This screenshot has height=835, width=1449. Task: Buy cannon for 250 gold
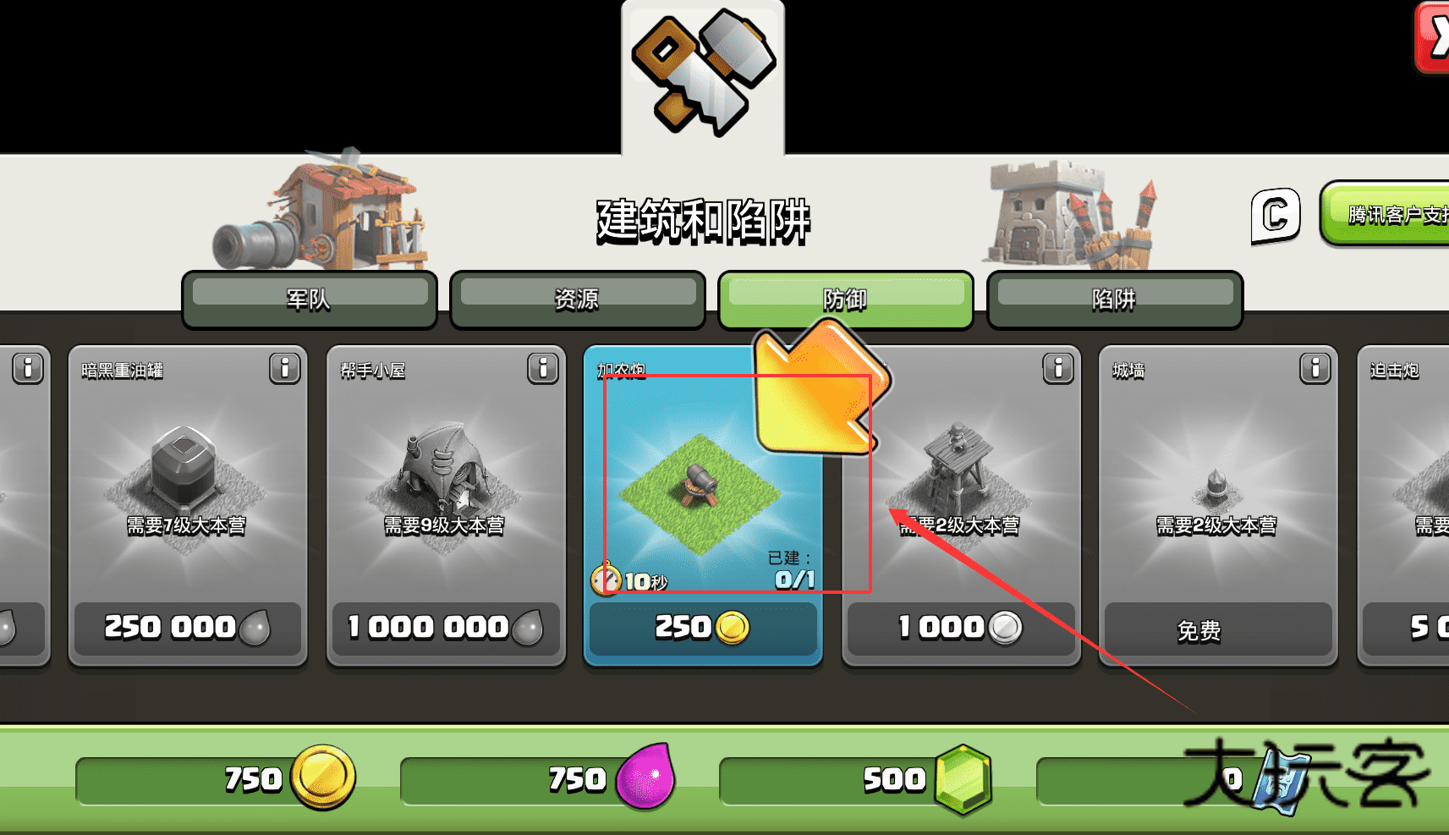click(x=703, y=628)
